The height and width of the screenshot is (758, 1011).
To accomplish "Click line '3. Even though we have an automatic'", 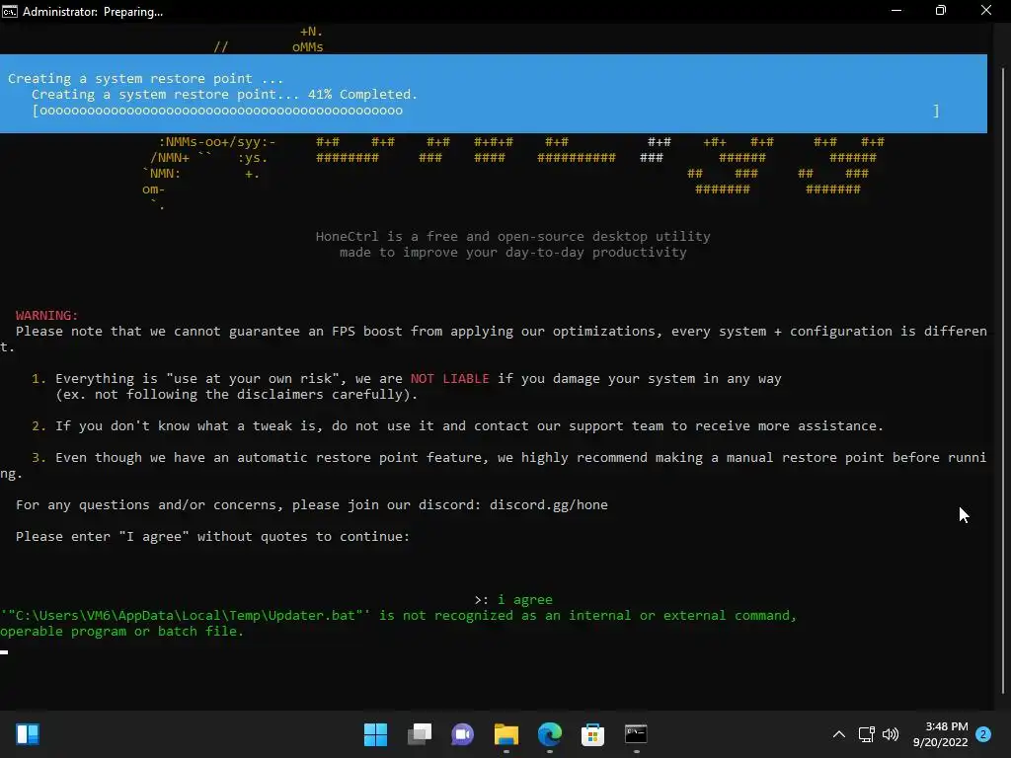I will 508,458.
